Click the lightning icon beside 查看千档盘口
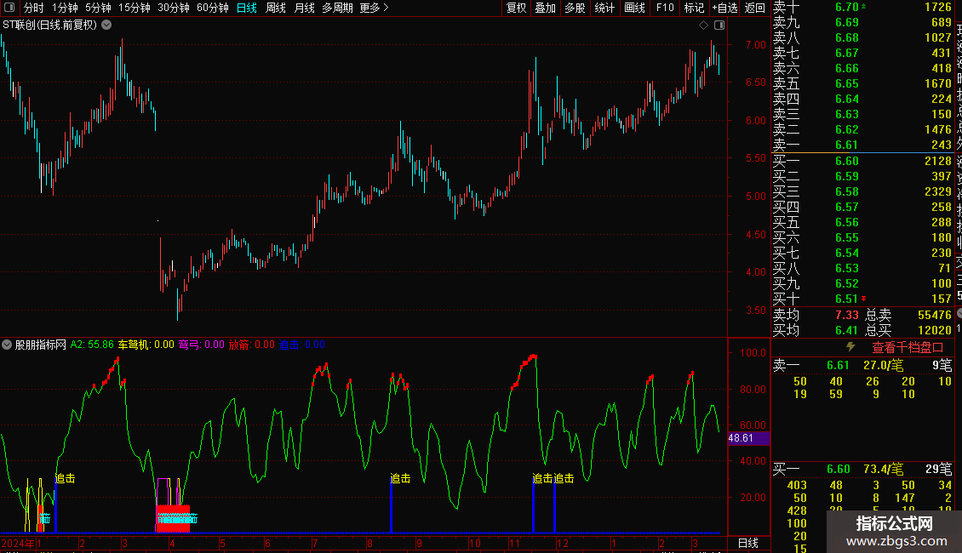This screenshot has width=962, height=553. click(x=850, y=347)
